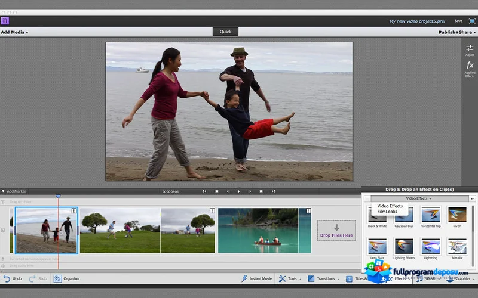Choose Video Effects from the menu list
Image resolution: width=478 pixels, height=298 pixels.
pos(390,206)
